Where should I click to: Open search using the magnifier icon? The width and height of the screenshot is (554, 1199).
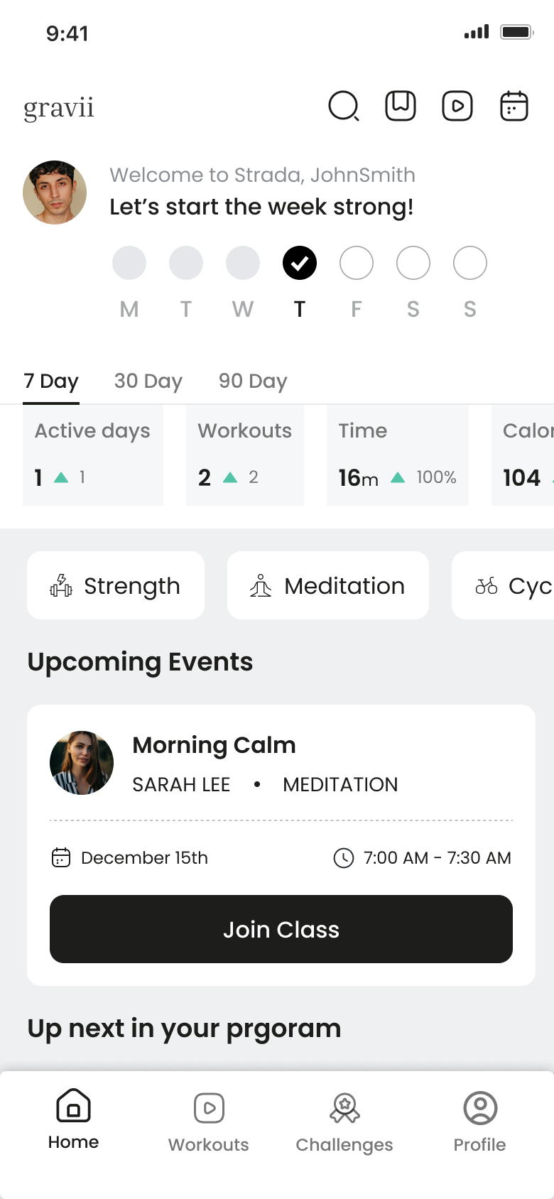click(x=344, y=107)
